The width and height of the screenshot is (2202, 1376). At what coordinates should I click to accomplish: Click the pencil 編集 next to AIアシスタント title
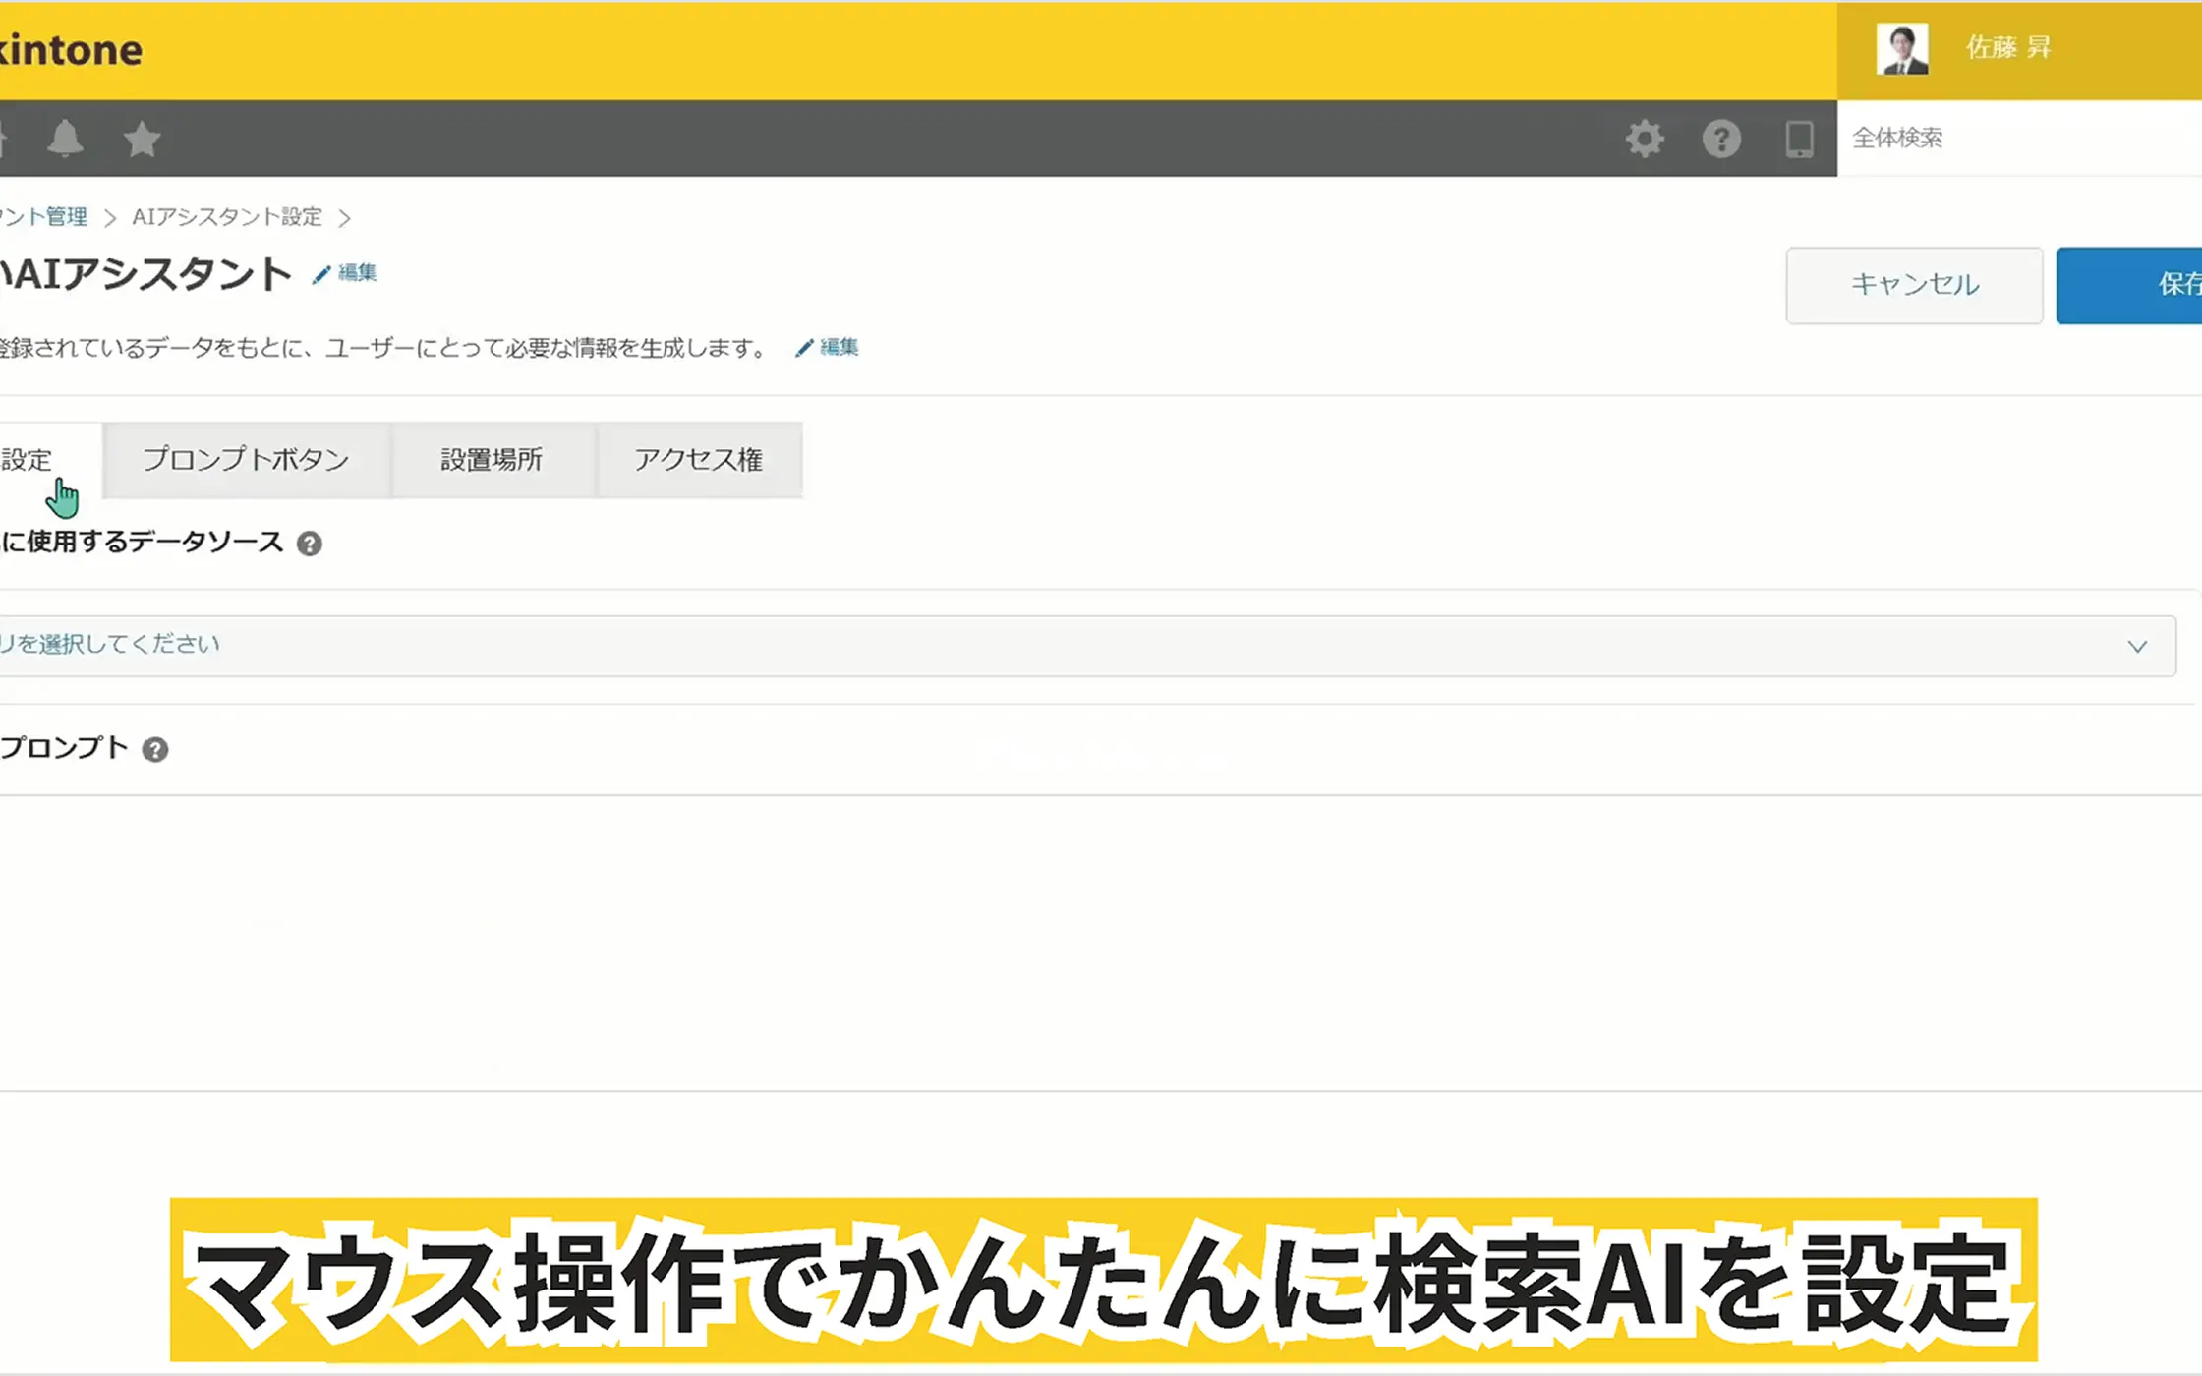[x=345, y=273]
